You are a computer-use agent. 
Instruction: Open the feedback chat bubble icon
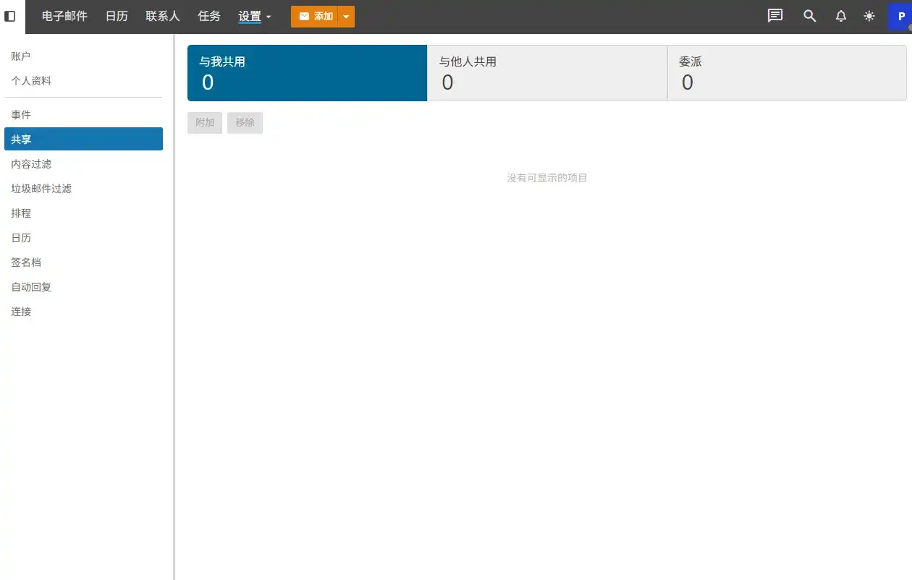coord(774,16)
